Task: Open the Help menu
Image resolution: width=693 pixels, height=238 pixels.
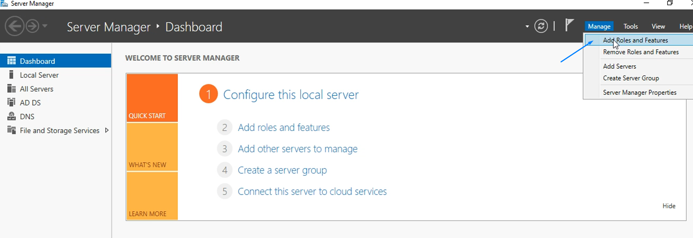Action: (x=686, y=26)
